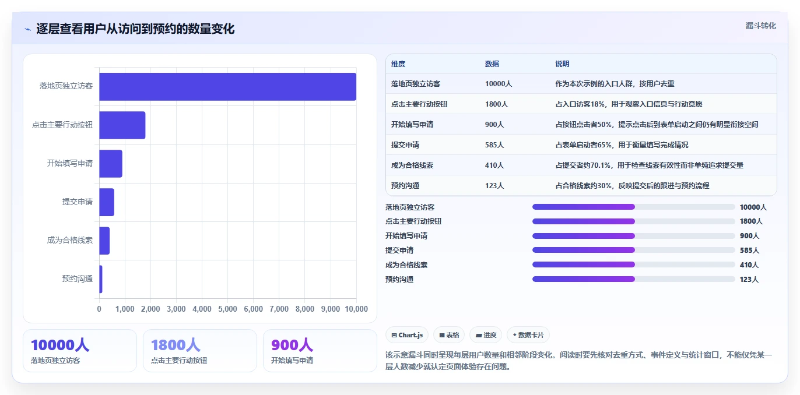Click the 1800人 data card
800x395 pixels.
pyautogui.click(x=200, y=351)
